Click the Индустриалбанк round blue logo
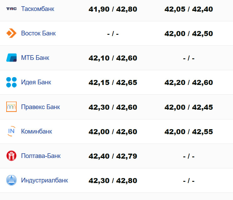 12,180
